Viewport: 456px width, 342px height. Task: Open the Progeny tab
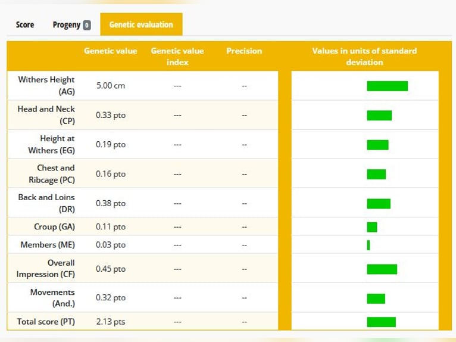(67, 25)
